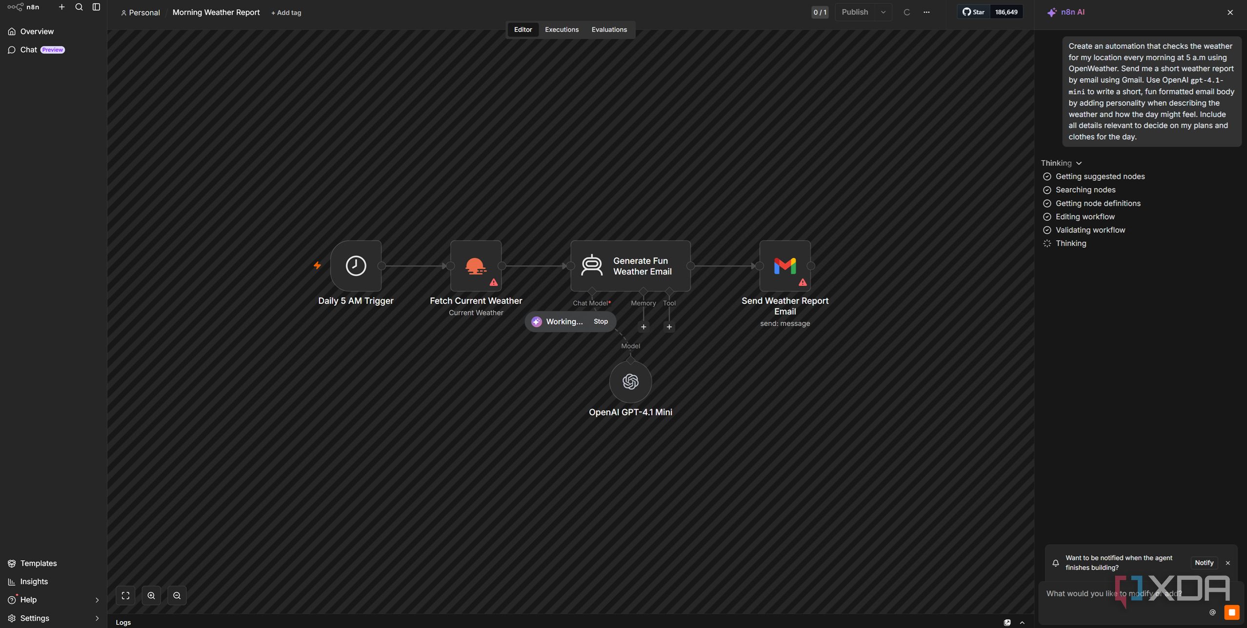
Task: Select the Editor tab
Action: tap(523, 29)
